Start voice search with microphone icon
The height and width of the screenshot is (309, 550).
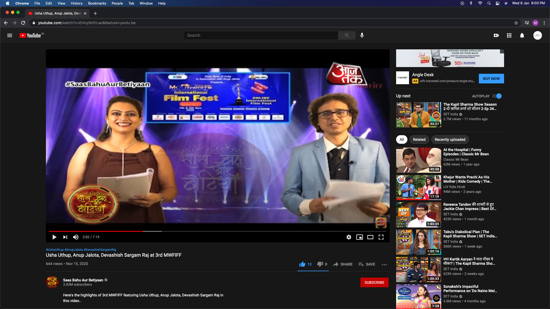click(x=362, y=35)
